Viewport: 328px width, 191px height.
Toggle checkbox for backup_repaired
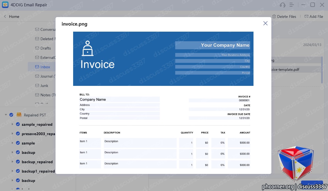pos(18,162)
